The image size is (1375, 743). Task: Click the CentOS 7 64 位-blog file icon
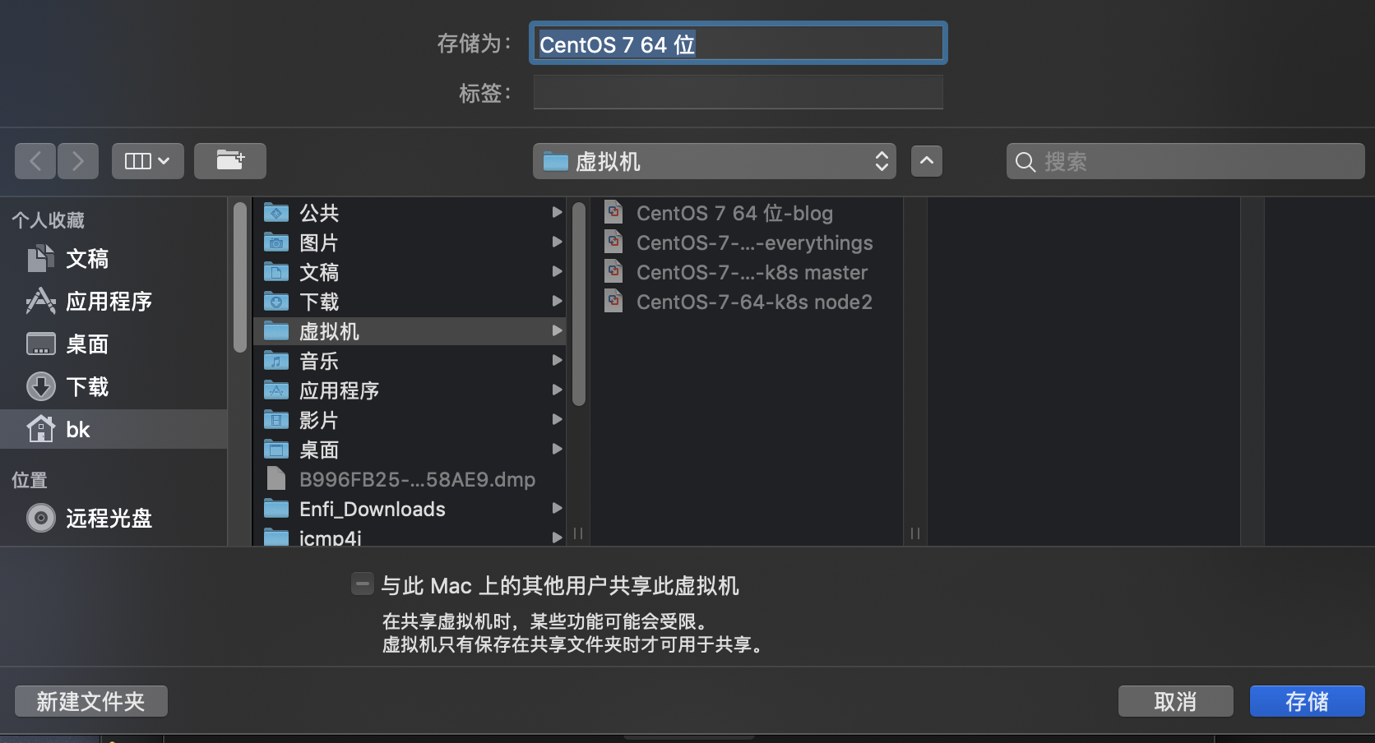tap(614, 212)
